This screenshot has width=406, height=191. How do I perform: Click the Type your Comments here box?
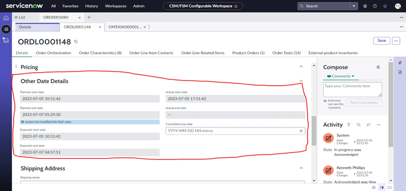point(352,89)
